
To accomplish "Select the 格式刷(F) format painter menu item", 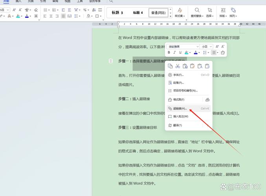I will [184, 100].
